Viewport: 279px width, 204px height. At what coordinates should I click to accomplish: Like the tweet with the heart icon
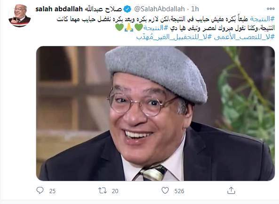click(165, 190)
